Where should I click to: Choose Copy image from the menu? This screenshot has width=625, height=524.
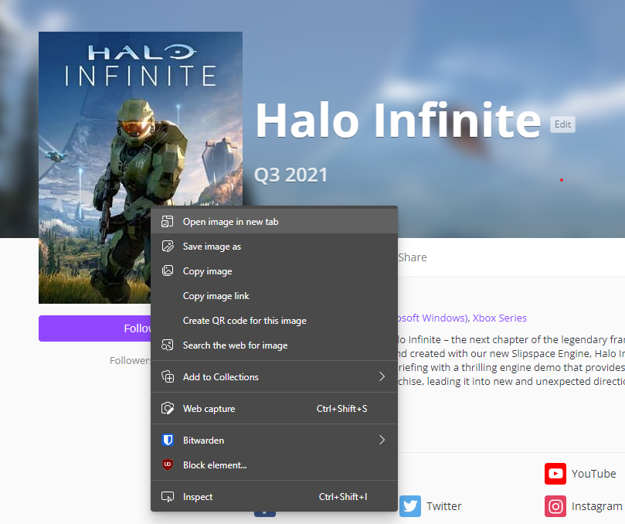(x=274, y=271)
